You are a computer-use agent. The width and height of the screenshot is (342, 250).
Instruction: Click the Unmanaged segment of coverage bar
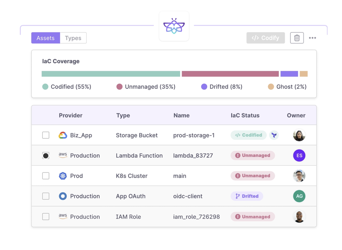[x=230, y=74]
